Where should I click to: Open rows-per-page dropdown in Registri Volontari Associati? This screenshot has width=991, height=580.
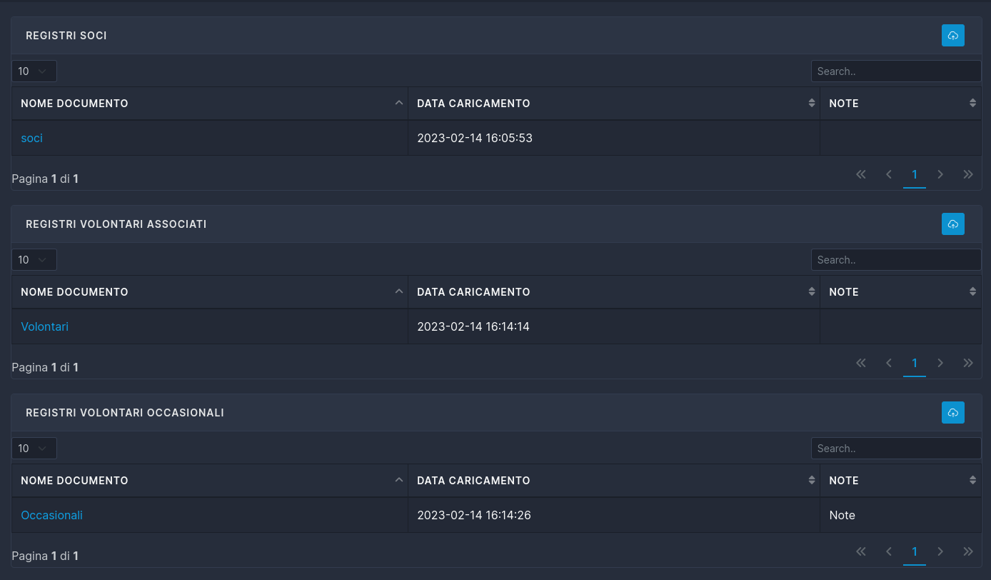click(34, 260)
